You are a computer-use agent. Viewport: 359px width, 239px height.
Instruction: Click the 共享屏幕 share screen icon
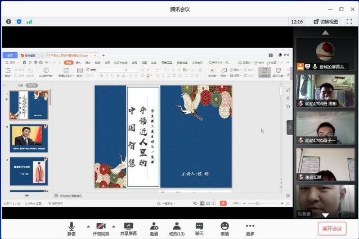click(x=128, y=226)
